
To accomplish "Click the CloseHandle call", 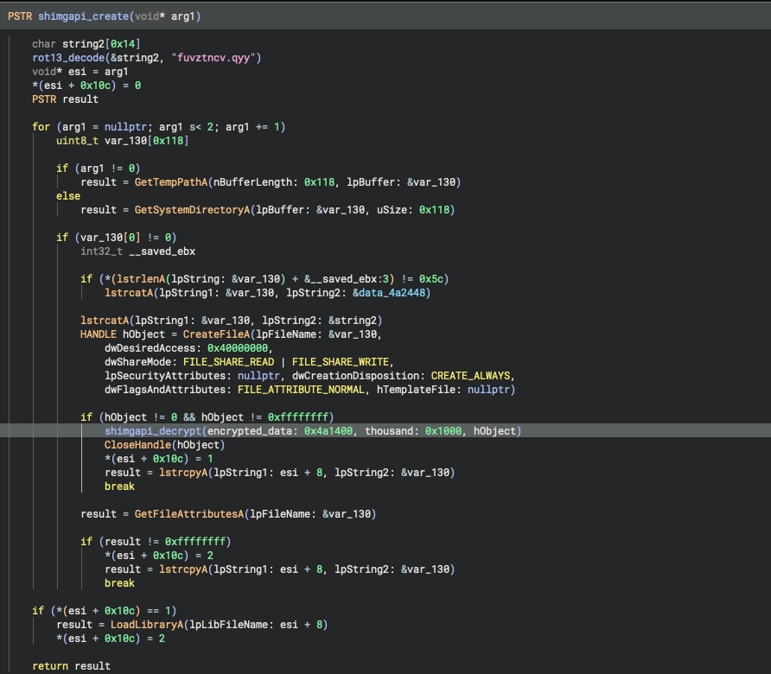I will (x=137, y=444).
